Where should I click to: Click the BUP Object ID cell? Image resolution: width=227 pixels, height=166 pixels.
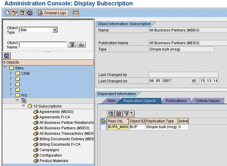[x=137, y=127]
